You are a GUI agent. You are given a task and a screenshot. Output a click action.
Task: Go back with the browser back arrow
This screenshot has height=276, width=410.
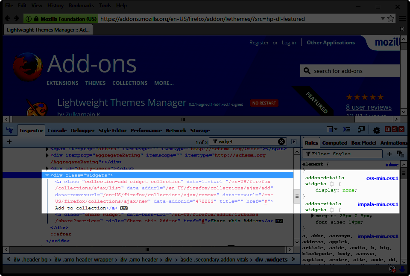(x=7, y=18)
